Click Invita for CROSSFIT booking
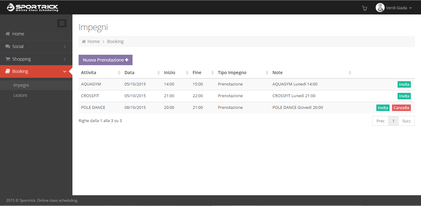This screenshot has height=206, width=421. coord(404,96)
